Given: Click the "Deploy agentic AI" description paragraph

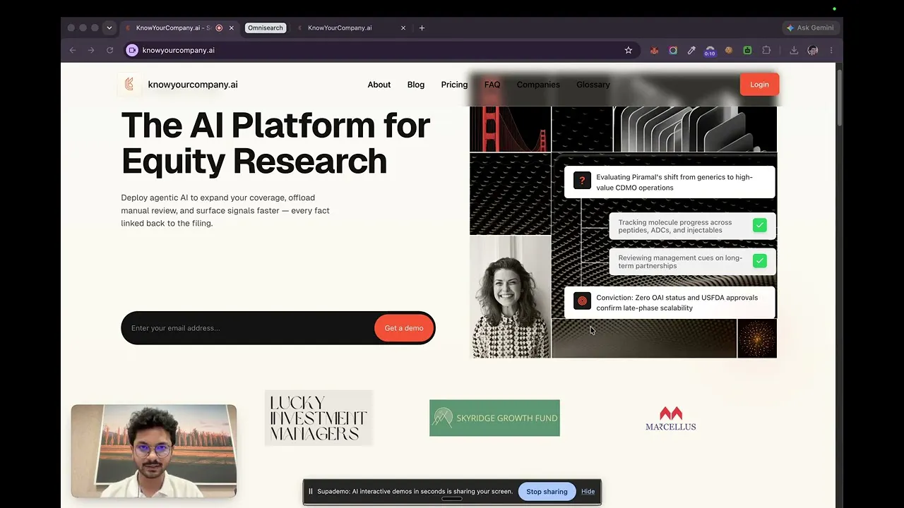Looking at the screenshot, I should (225, 210).
